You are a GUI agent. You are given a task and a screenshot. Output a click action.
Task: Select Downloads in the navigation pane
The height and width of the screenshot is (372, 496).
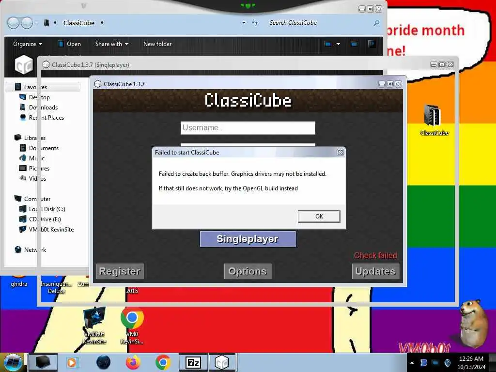43,107
